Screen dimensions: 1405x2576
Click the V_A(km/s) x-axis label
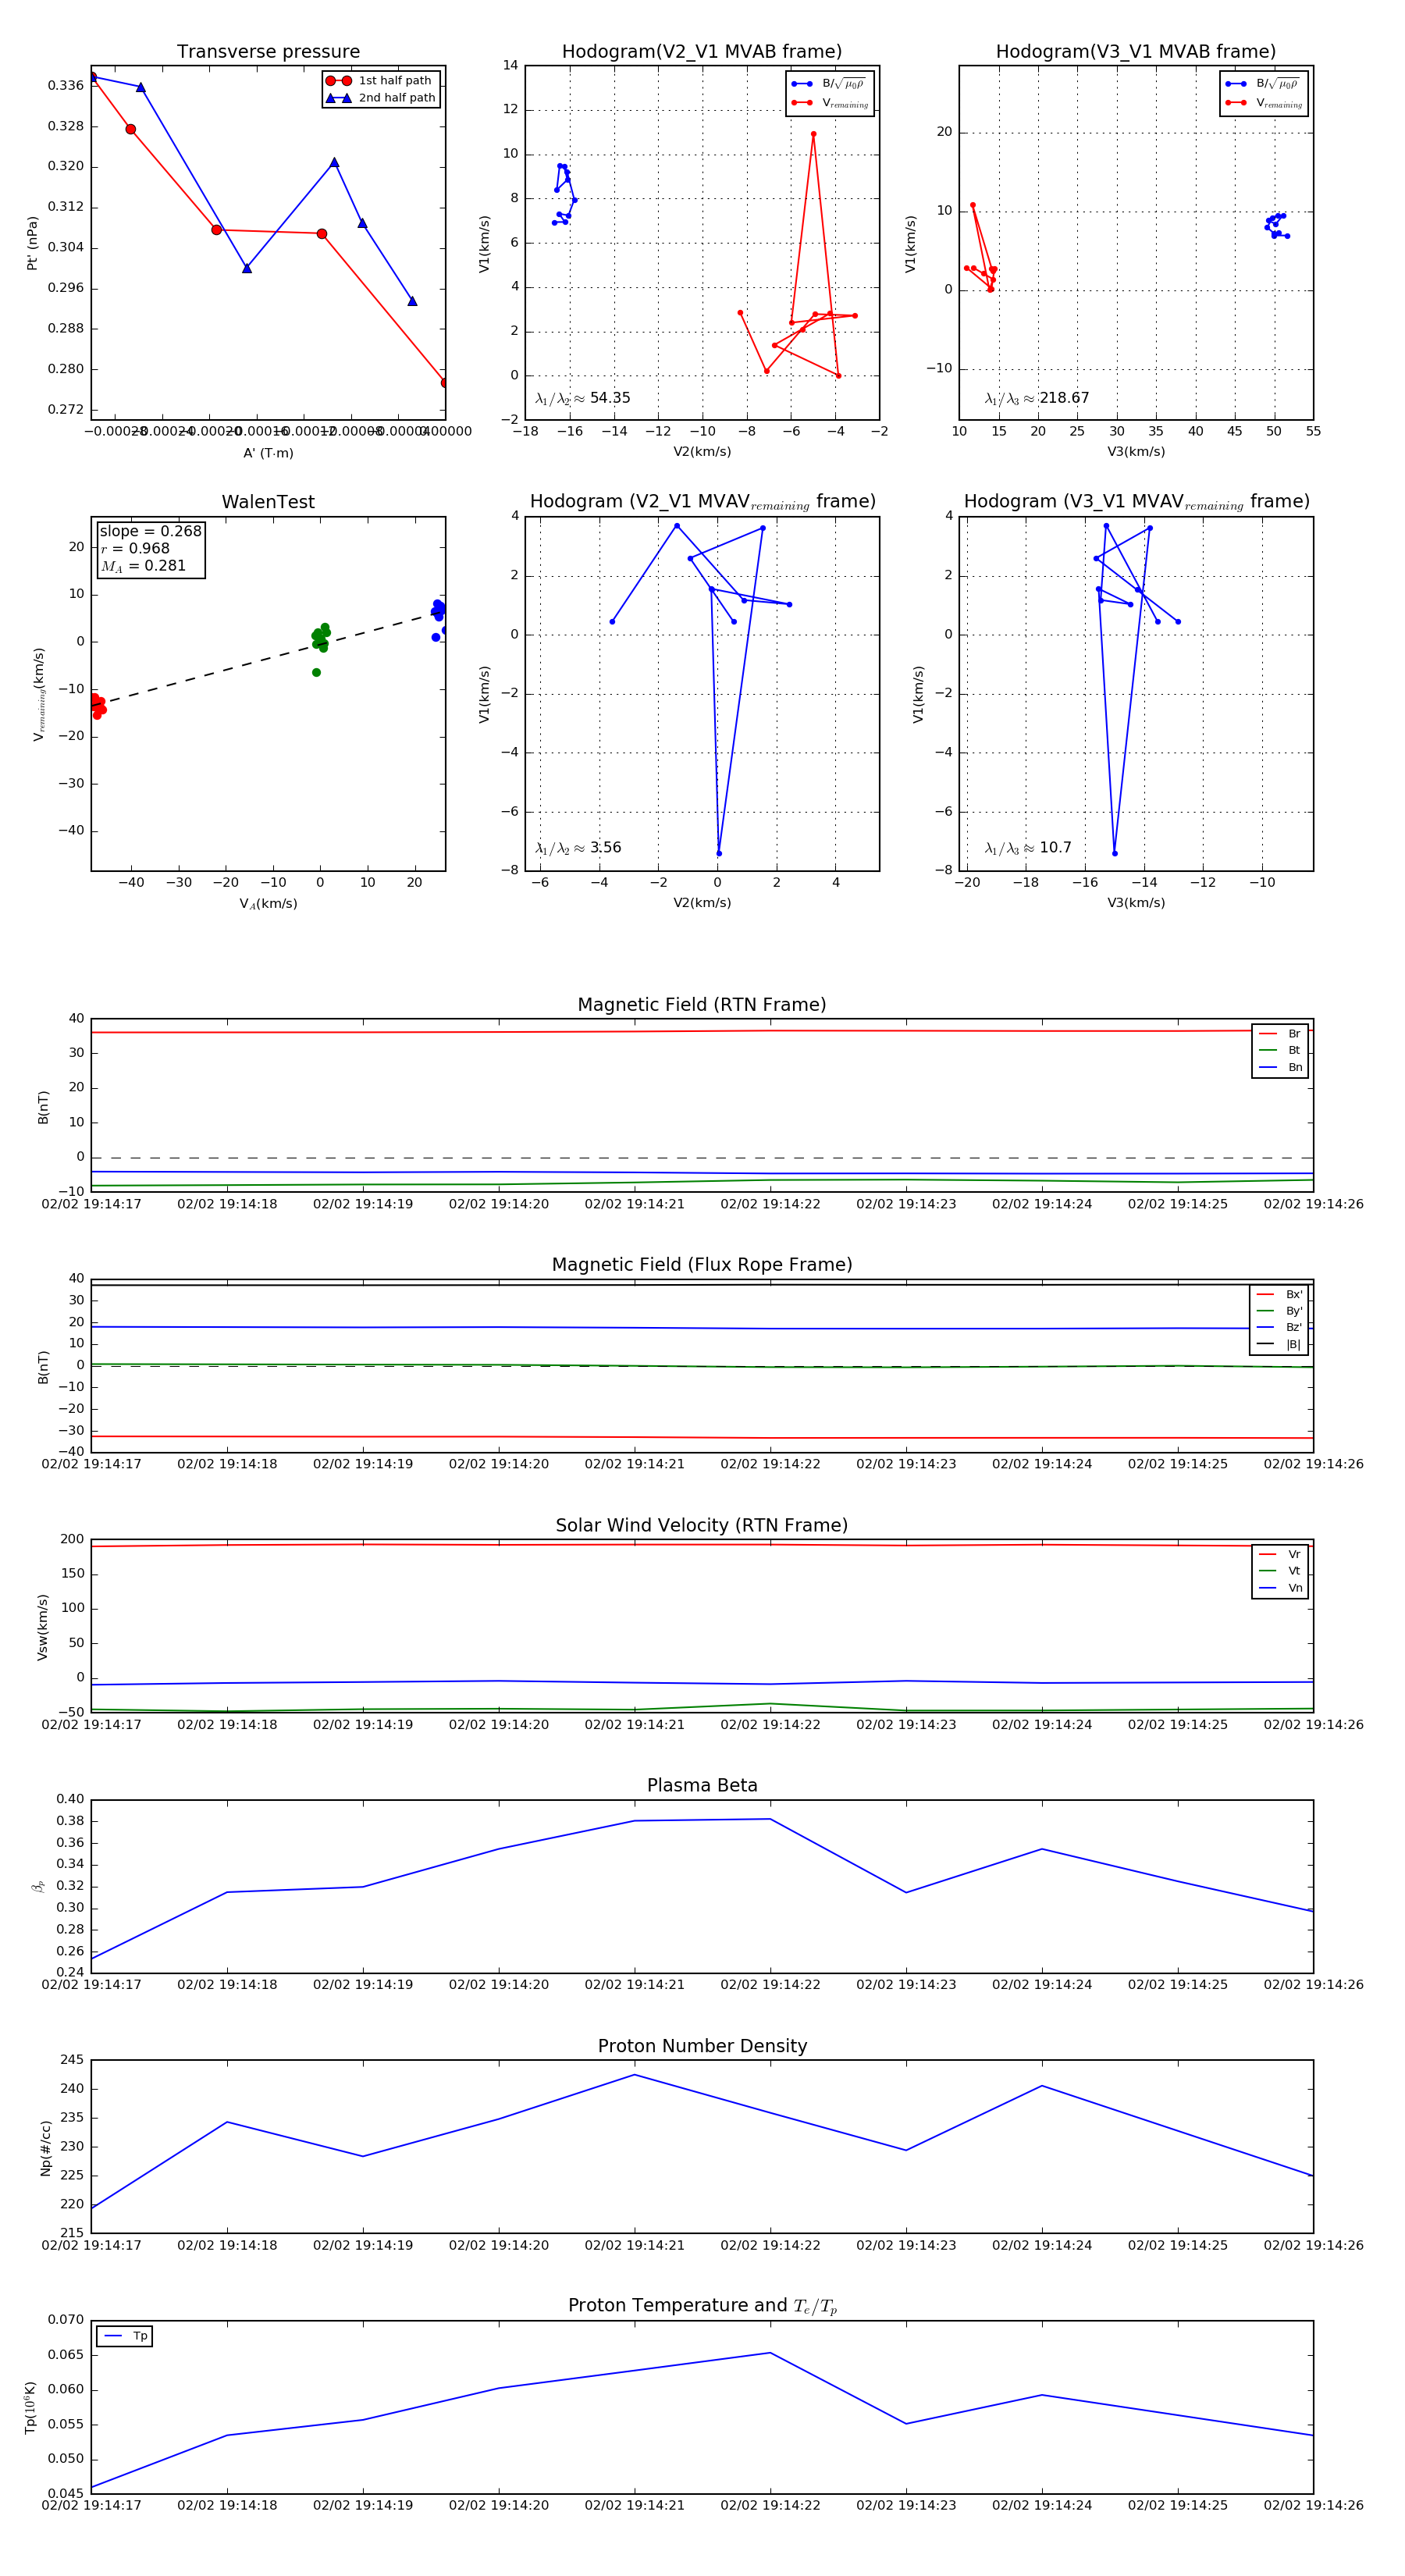268,904
